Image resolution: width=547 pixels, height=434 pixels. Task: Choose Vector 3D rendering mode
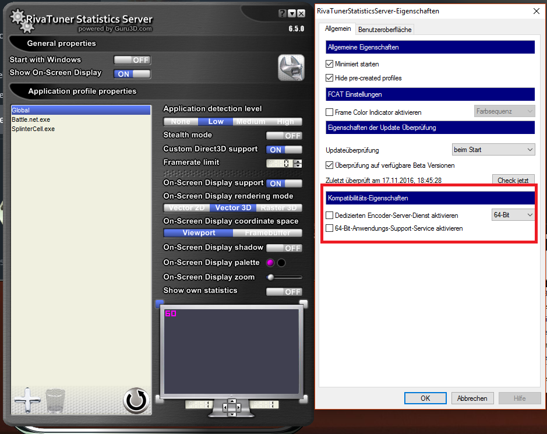[x=233, y=208]
